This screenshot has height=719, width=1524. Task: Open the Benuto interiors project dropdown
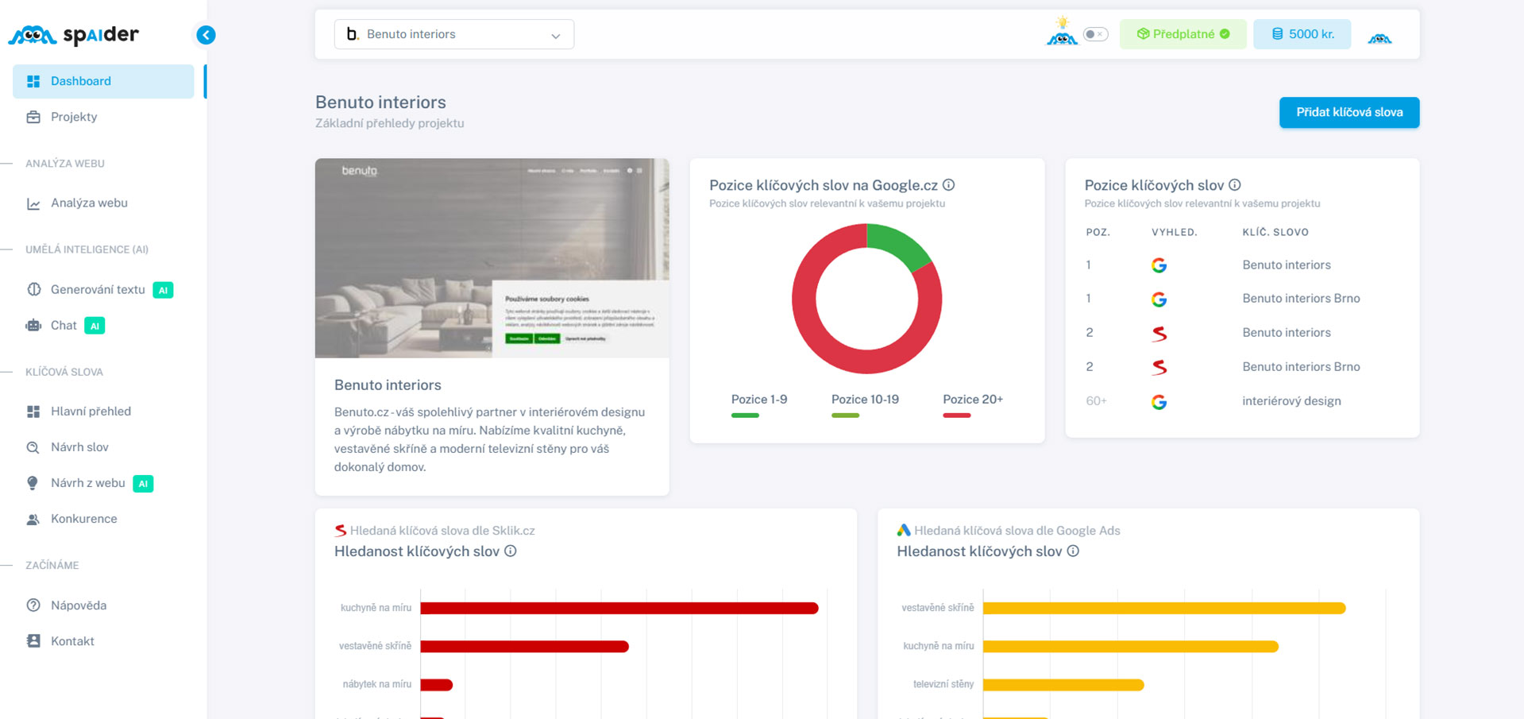click(454, 34)
